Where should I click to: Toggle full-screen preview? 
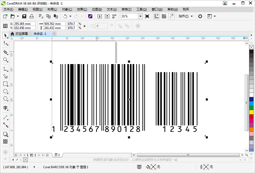pos(147,16)
